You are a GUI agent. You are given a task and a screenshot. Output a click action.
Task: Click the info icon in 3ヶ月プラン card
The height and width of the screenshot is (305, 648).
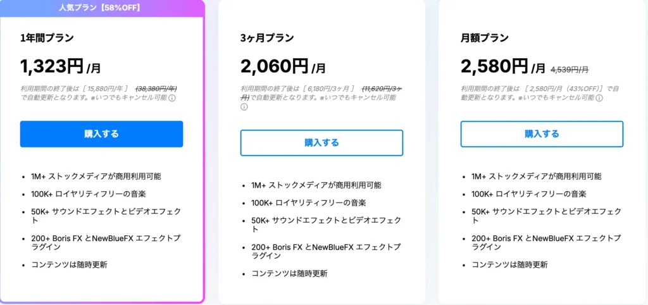coord(244,107)
